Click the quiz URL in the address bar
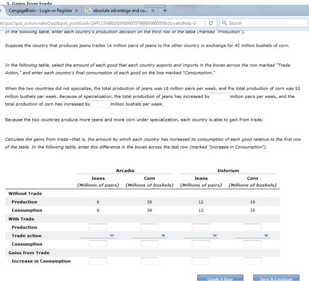This screenshot has height=281, width=309. point(98,23)
